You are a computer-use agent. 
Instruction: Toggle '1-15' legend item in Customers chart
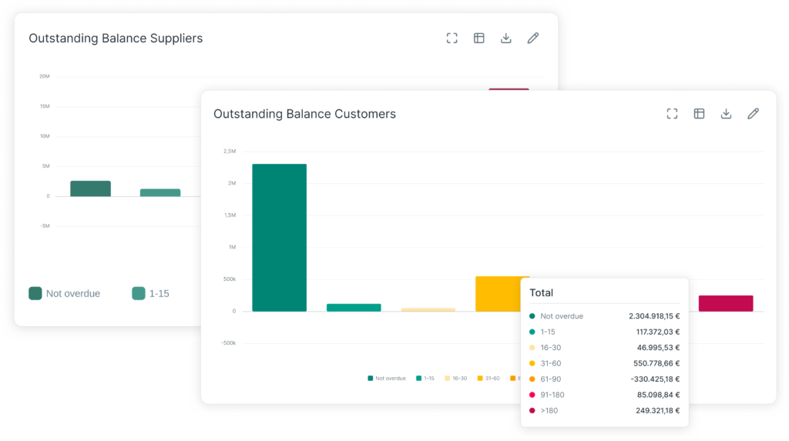(425, 378)
